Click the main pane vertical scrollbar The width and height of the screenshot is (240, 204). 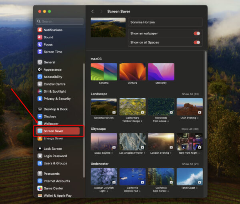[x=206, y=95]
